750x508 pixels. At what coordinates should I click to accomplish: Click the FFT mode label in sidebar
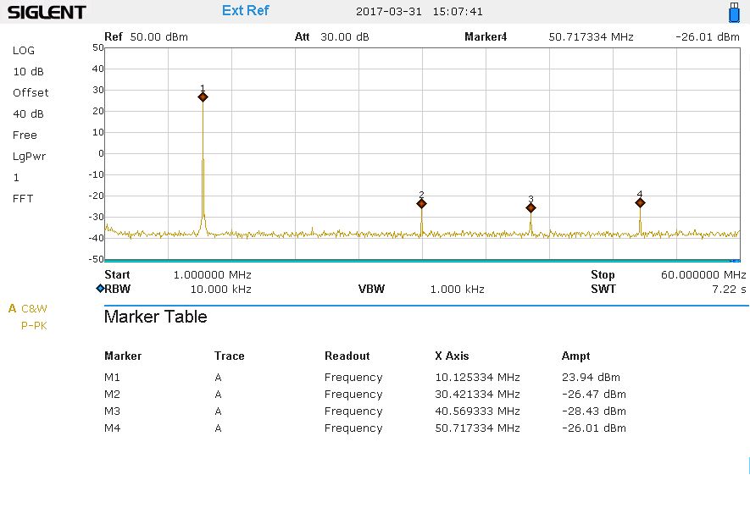pyautogui.click(x=22, y=199)
